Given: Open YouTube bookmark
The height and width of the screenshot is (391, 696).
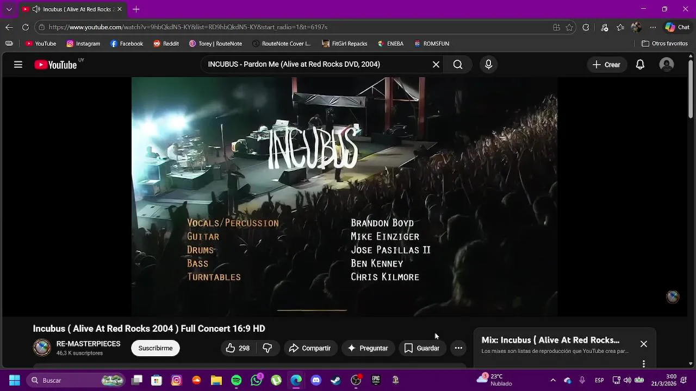Looking at the screenshot, I should coord(41,43).
